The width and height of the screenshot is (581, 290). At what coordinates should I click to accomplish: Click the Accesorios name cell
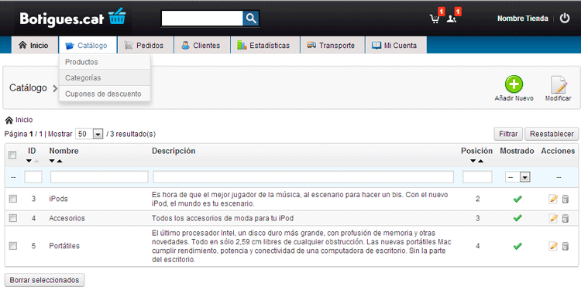67,218
